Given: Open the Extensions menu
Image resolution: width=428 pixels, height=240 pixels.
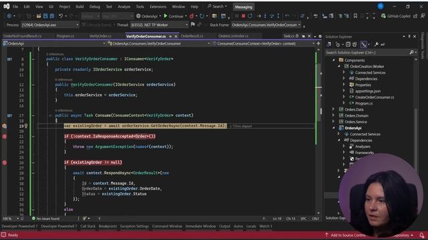Looking at the screenshot, I should tap(158, 7).
